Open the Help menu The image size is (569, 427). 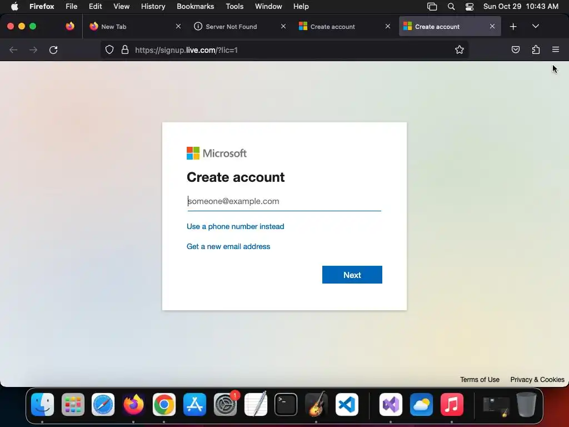pyautogui.click(x=301, y=6)
